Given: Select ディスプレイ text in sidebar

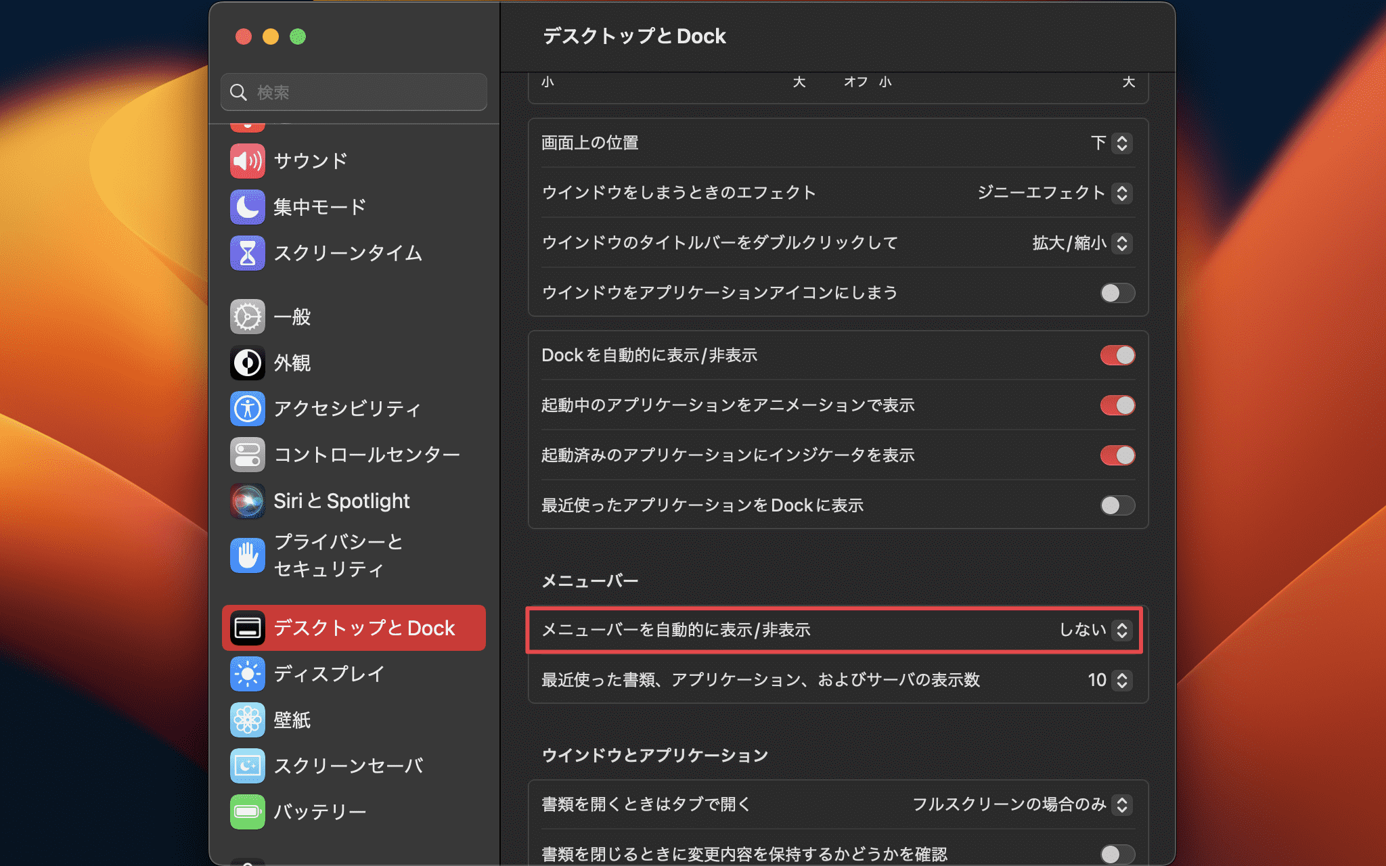Looking at the screenshot, I should tap(330, 674).
